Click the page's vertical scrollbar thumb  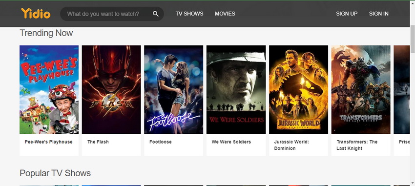click(413, 39)
